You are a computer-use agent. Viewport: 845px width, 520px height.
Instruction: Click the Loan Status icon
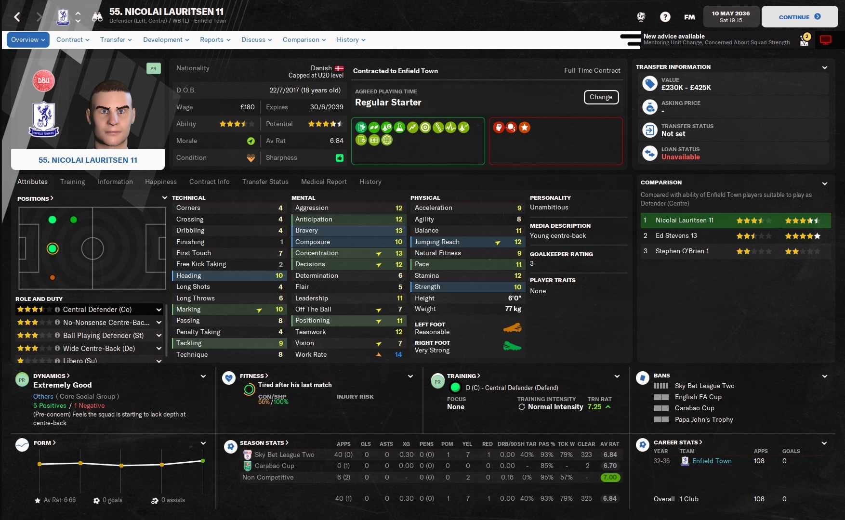click(x=650, y=153)
